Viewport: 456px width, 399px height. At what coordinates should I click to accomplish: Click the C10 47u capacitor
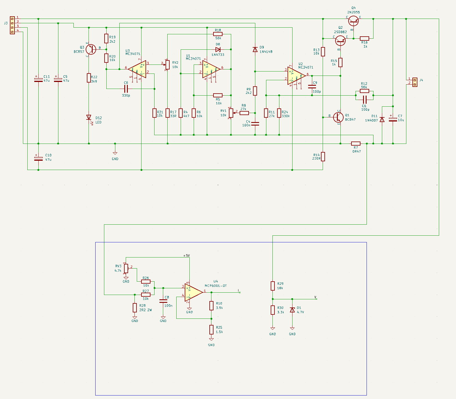tap(38, 158)
